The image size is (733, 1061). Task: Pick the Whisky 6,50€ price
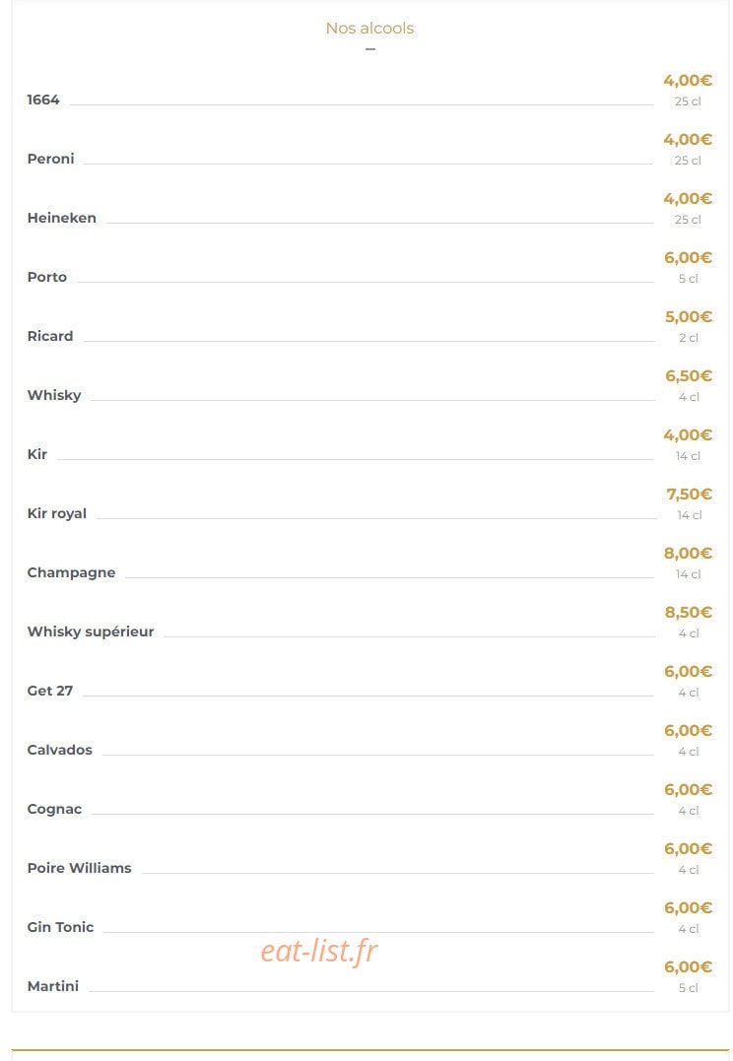[x=689, y=375]
